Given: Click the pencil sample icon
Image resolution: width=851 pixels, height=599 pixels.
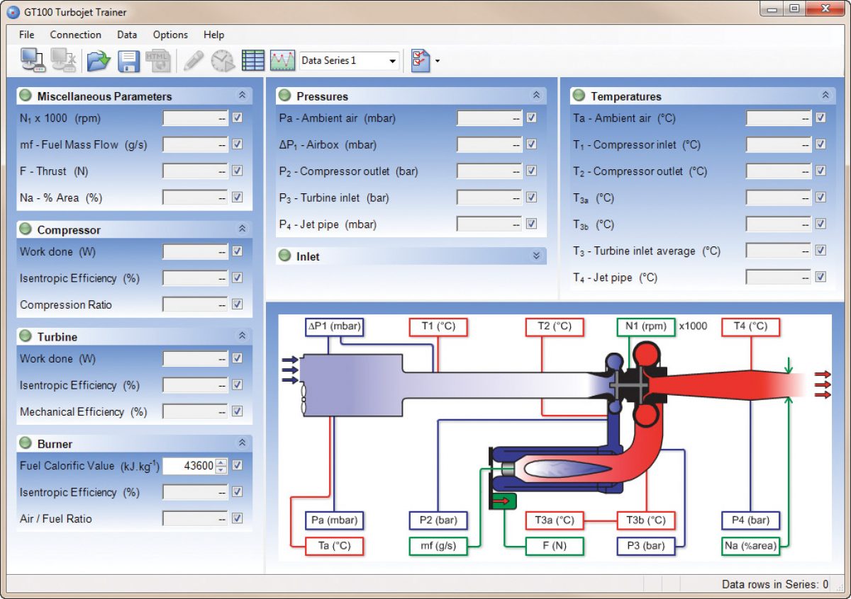Looking at the screenshot, I should tap(193, 61).
